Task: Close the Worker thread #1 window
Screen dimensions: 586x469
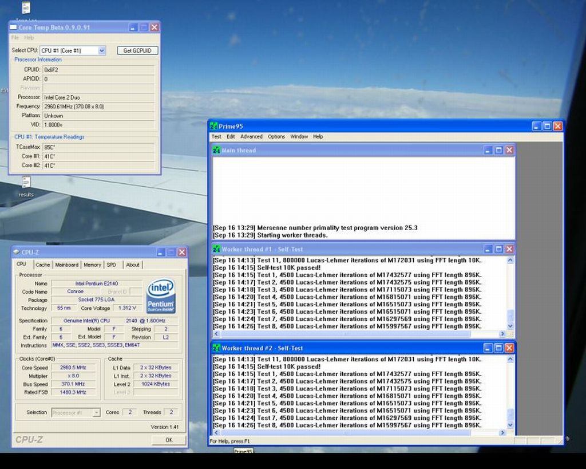Action: [509, 250]
